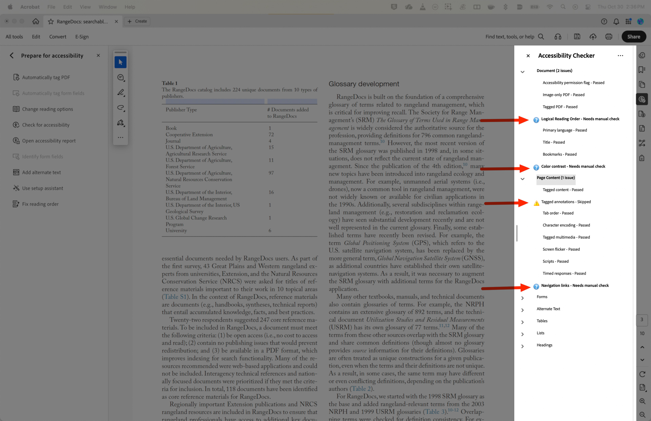Viewport: 651px width, 421px height.
Task: Open the accessibility tags panel icon
Action: coord(642,158)
